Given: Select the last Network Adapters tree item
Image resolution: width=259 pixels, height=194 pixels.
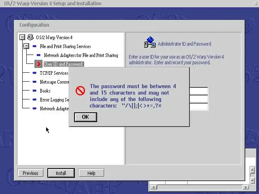Looking at the screenshot, I should point(54,109).
